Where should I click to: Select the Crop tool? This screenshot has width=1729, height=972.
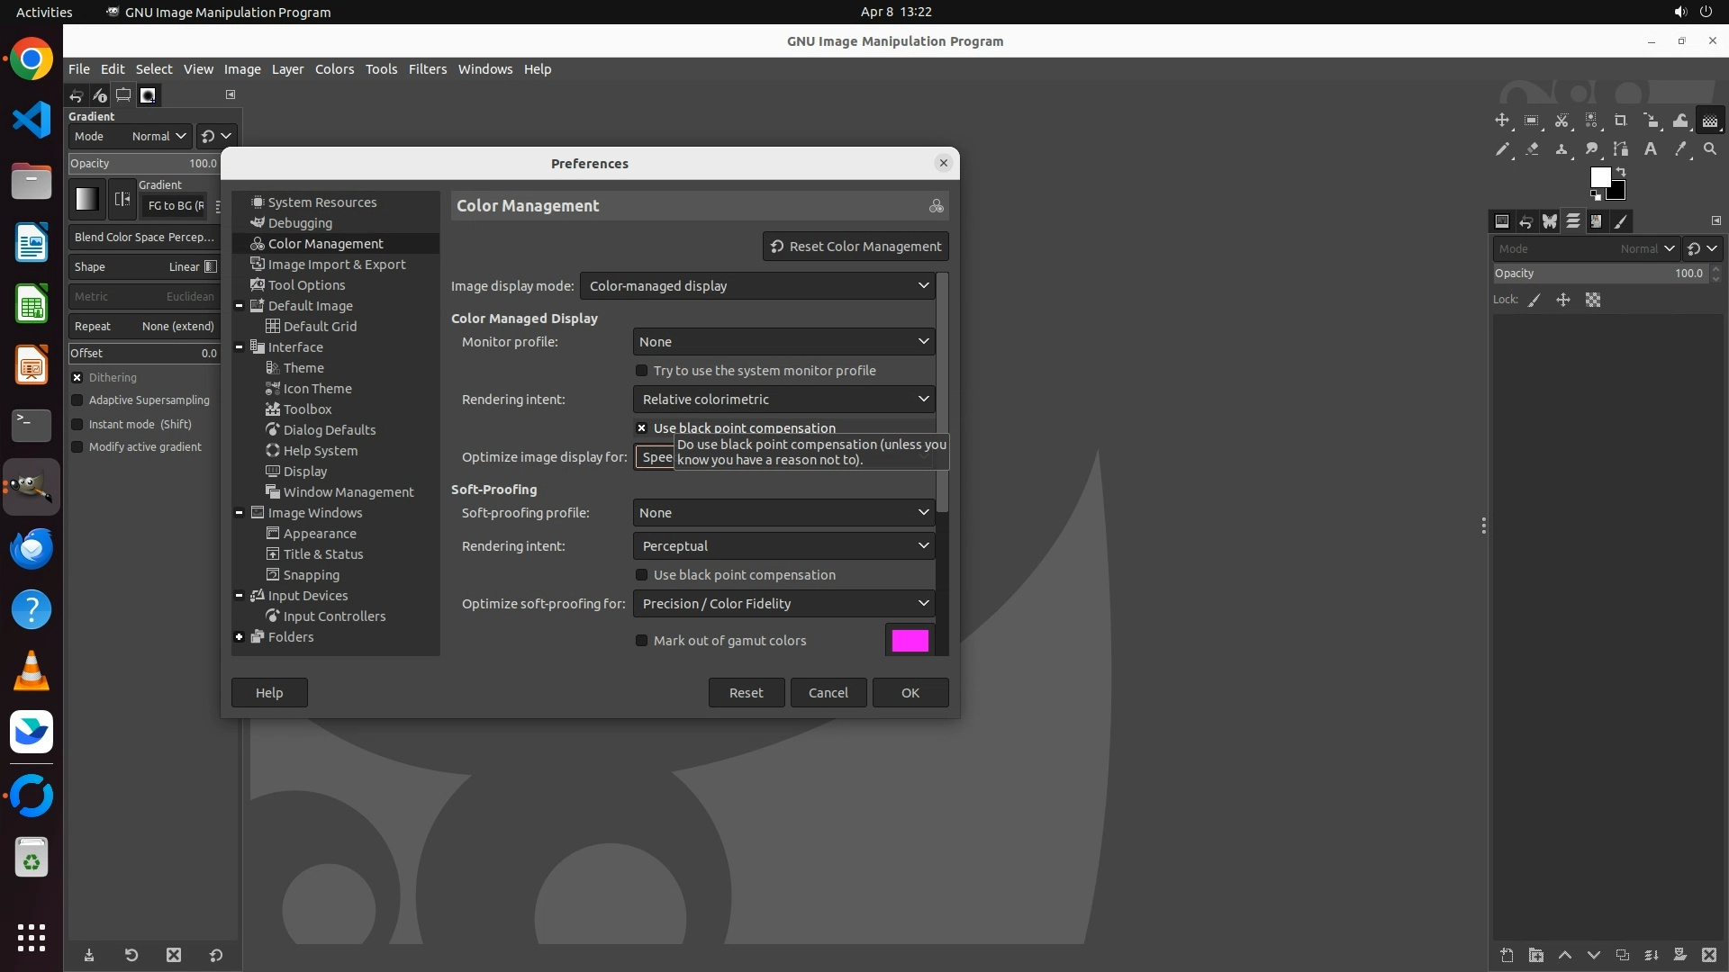pos(1621,121)
